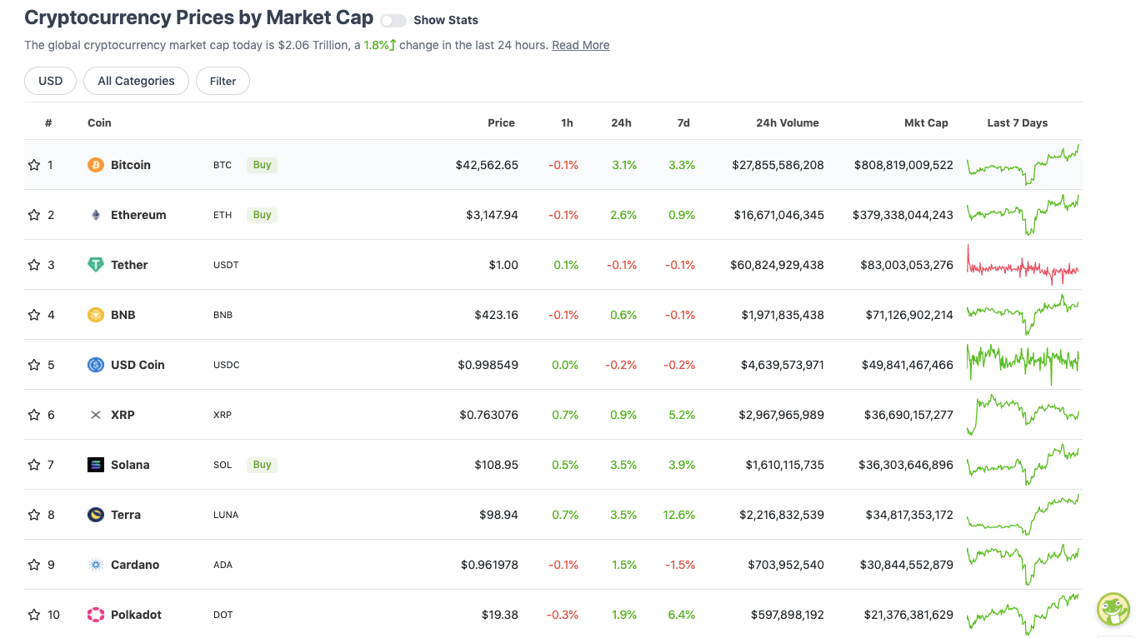Viewport: 1141px width, 638px height.
Task: Open the All Categories dropdown
Action: [137, 81]
